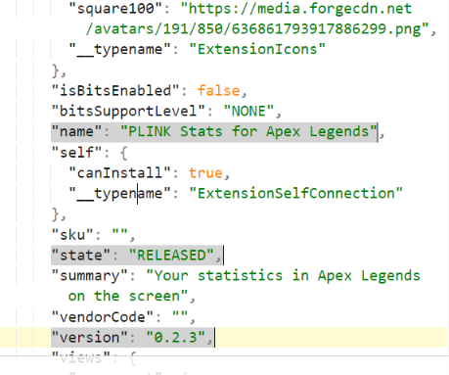The height and width of the screenshot is (375, 449).
Task: Click the "state" key text
Action: pos(81,256)
